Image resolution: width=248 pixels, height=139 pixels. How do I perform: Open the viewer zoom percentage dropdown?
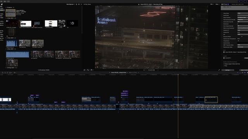pos(212,4)
